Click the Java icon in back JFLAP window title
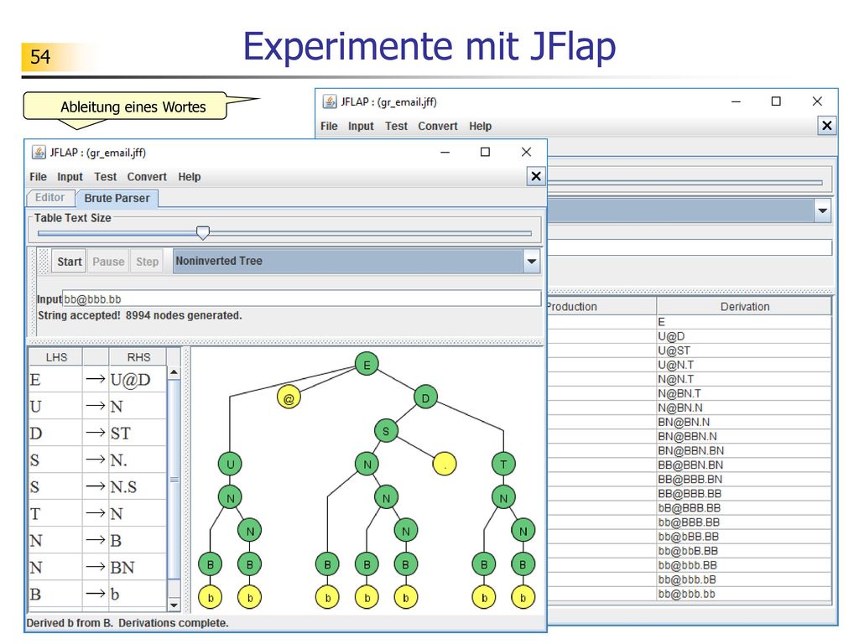Viewport: 859px width, 644px height. 329,101
